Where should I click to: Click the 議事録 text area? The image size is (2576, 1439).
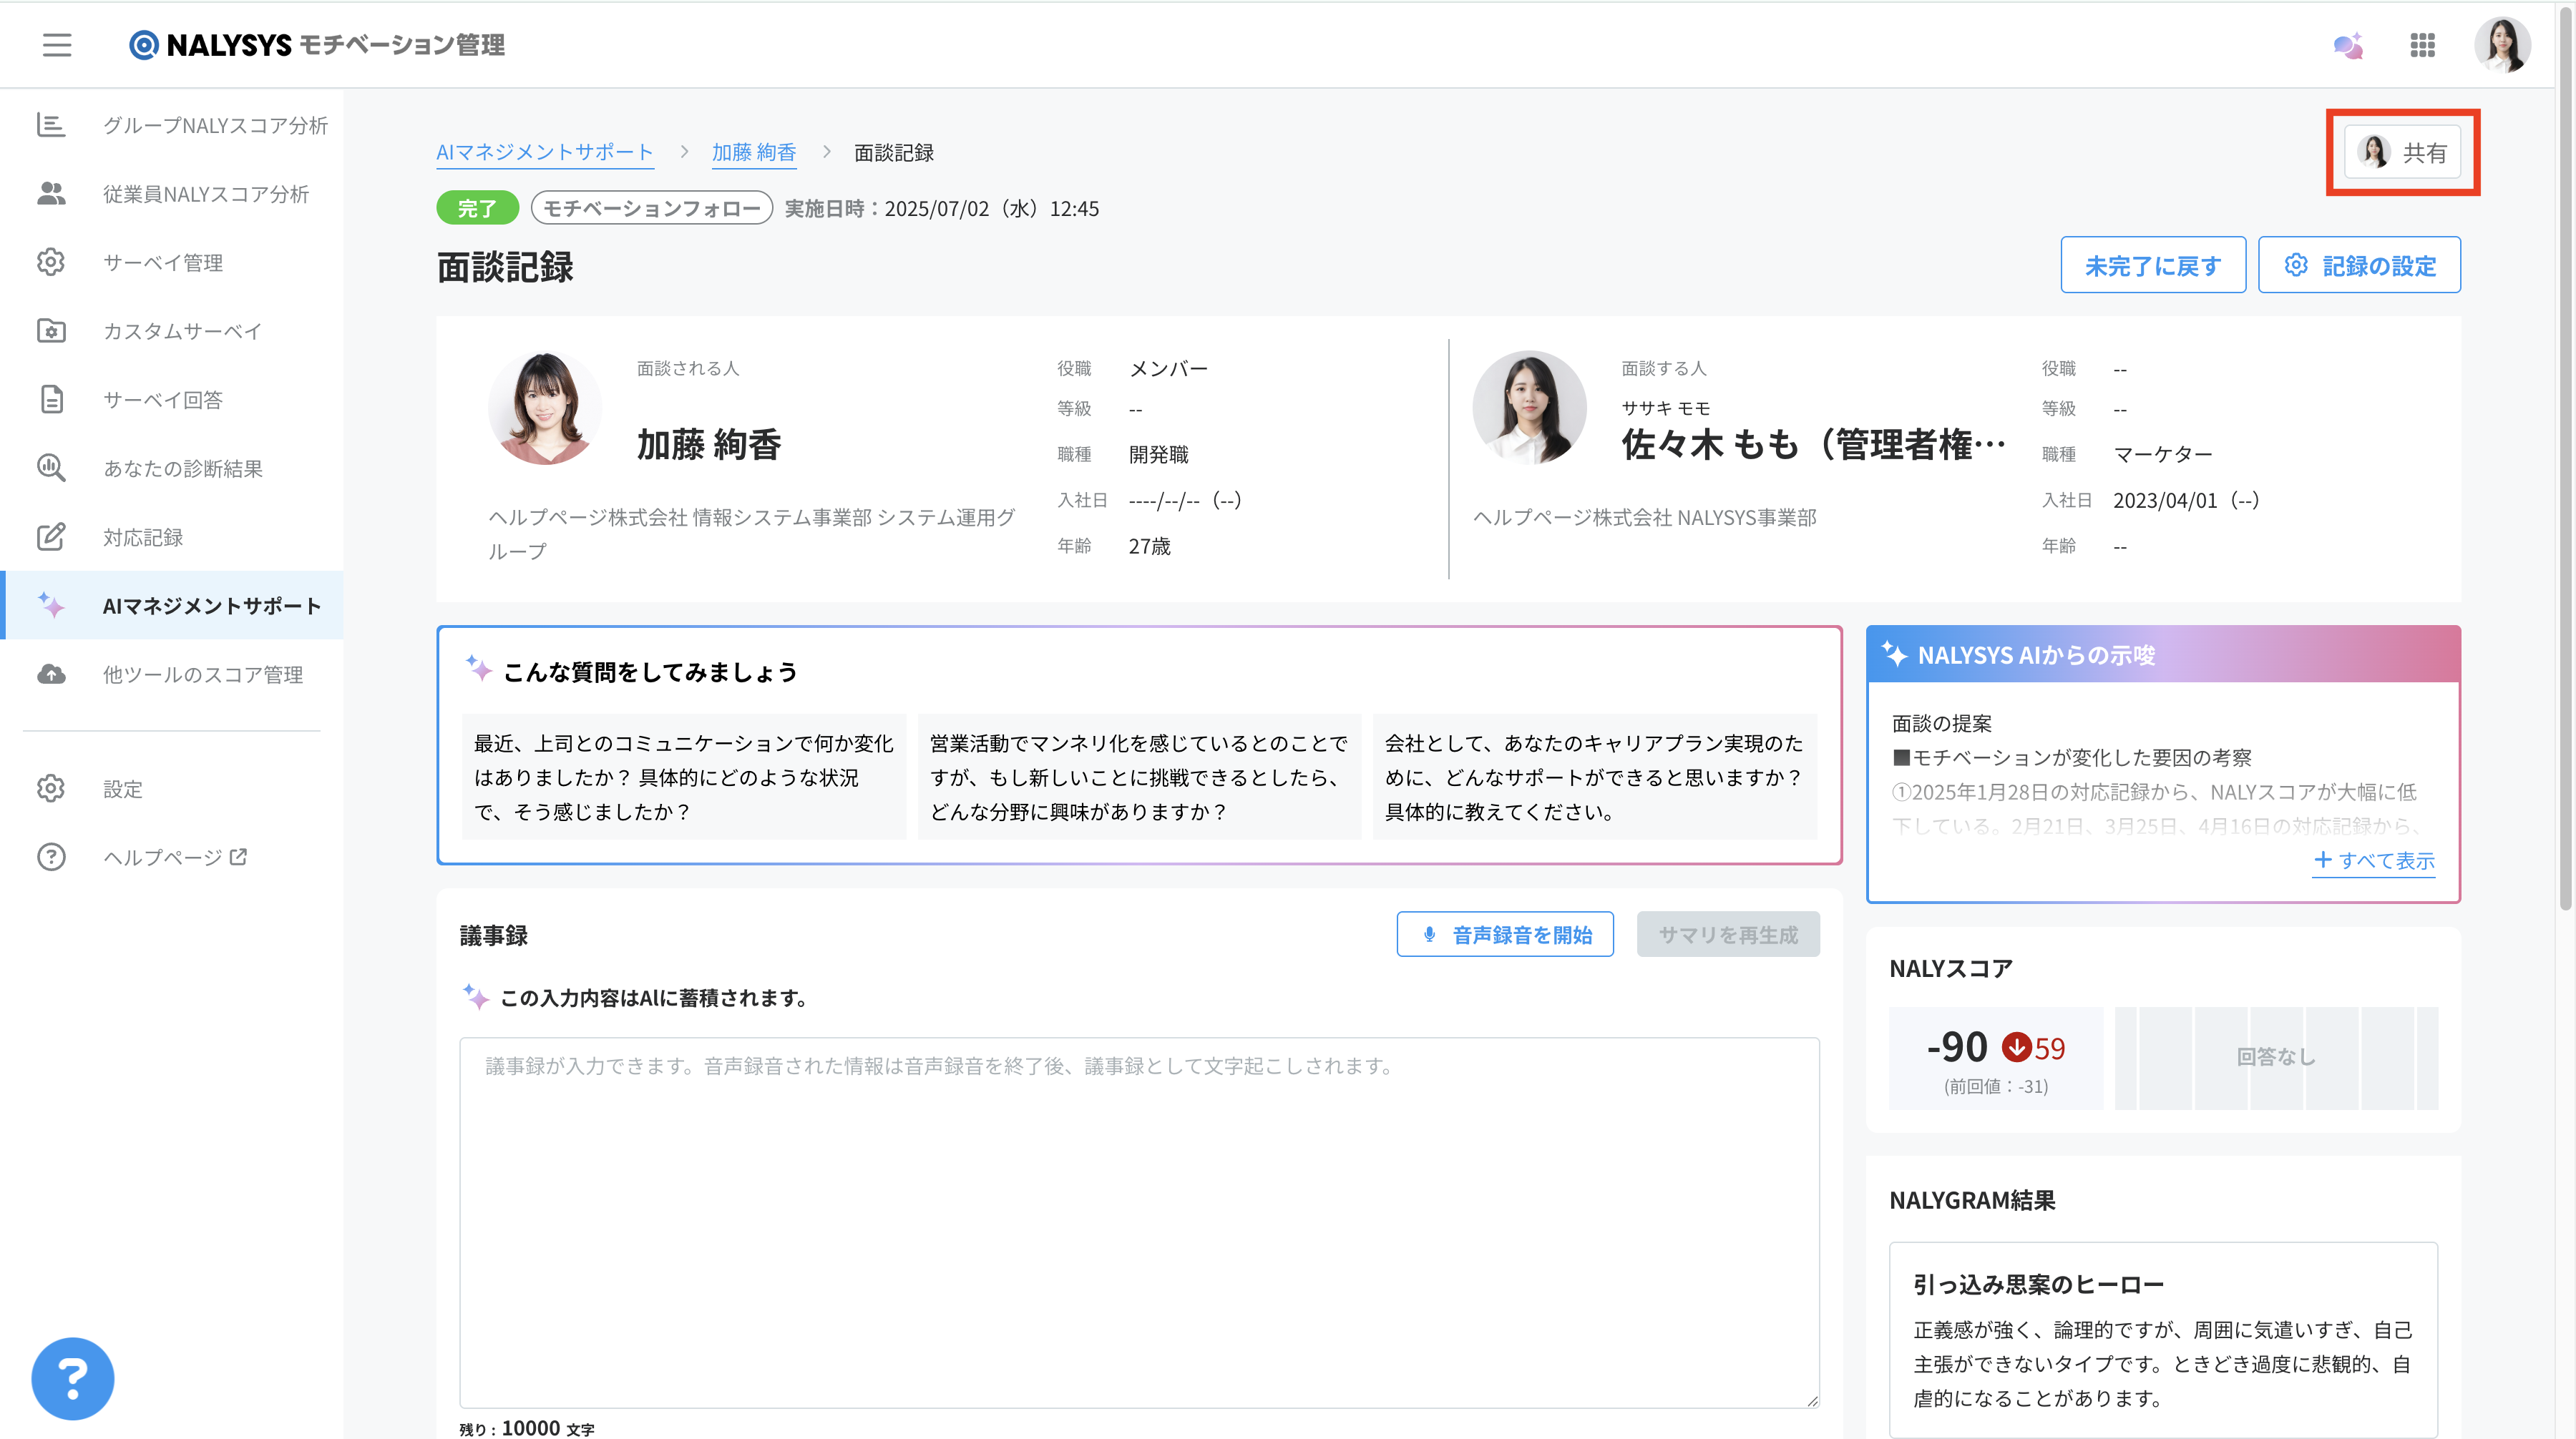1139,1222
